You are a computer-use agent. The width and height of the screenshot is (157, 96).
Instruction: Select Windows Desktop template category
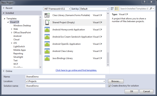coord(22,26)
